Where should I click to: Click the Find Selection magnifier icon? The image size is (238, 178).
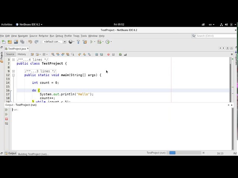pos(53,55)
